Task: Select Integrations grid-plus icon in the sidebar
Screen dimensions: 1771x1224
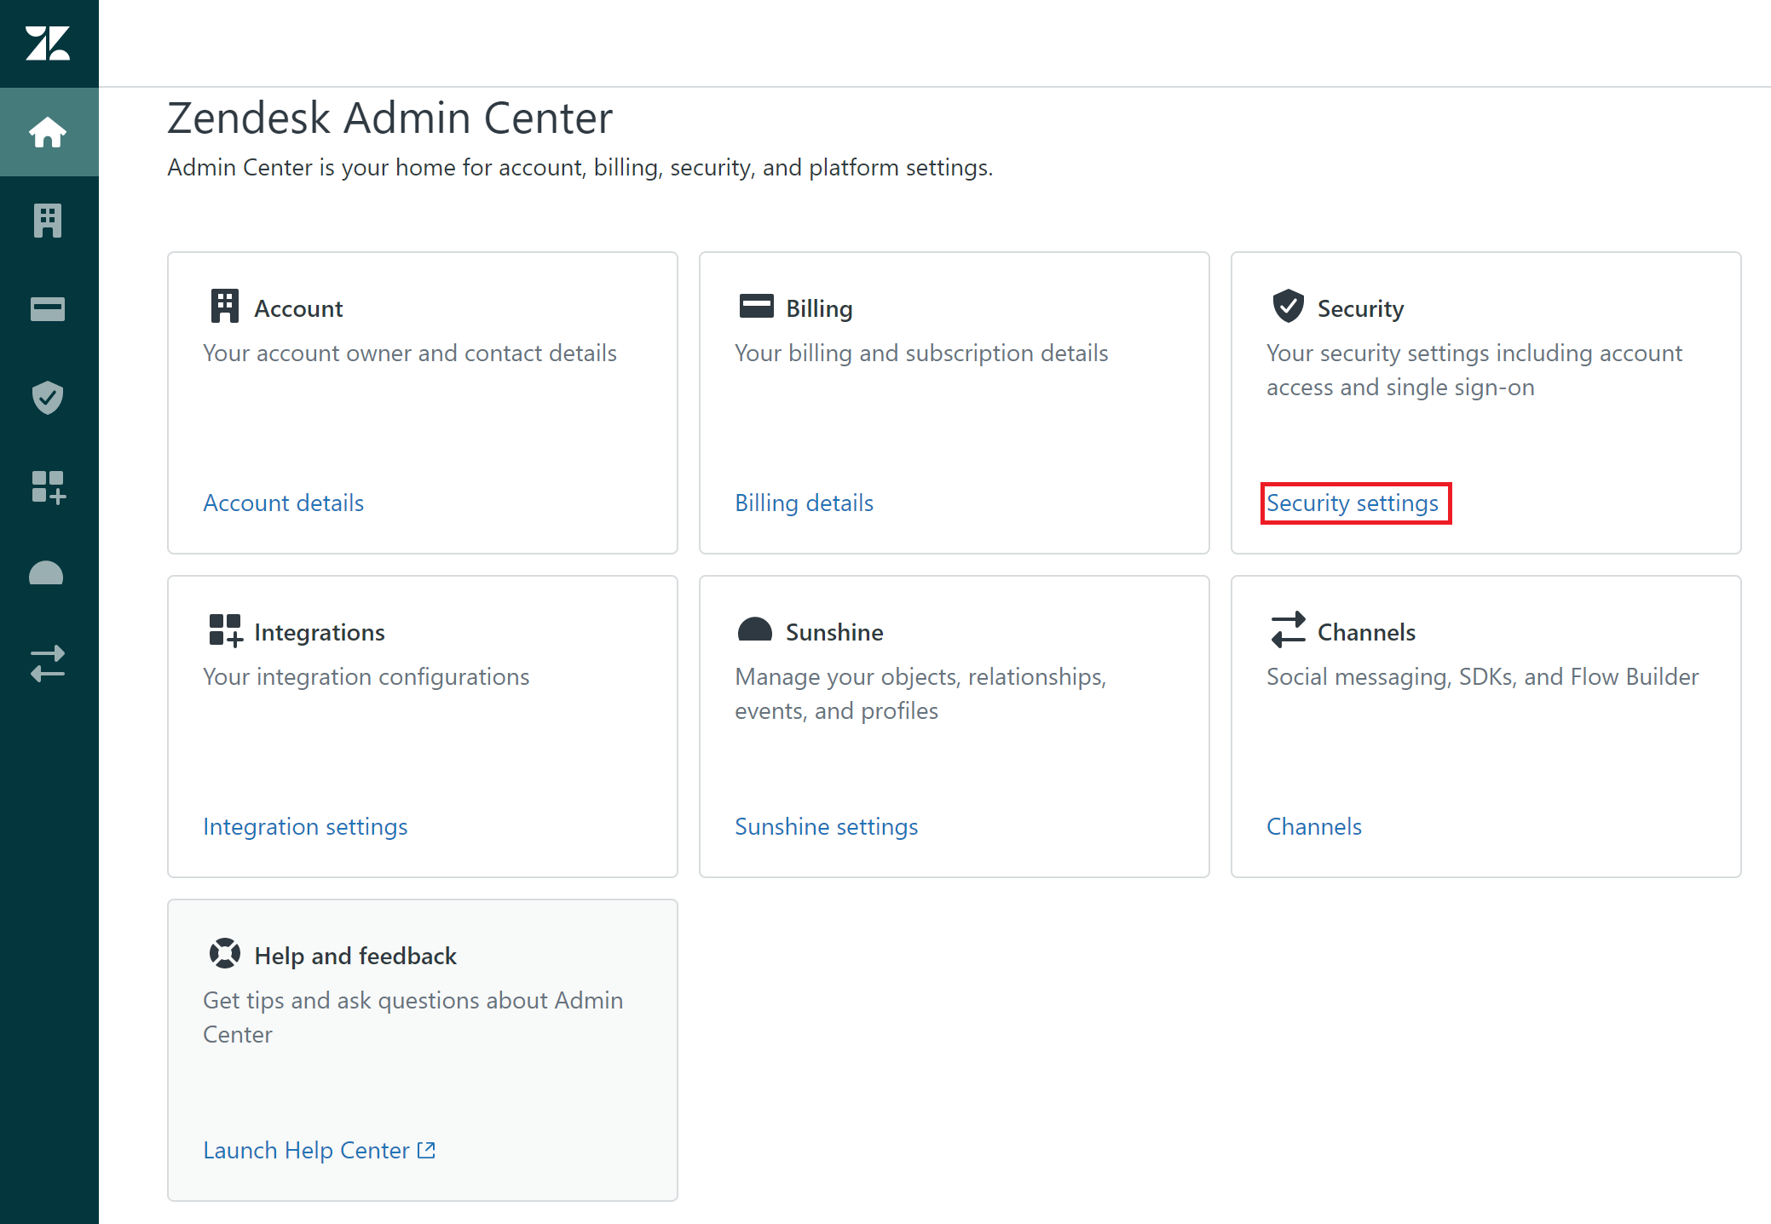Action: click(48, 486)
